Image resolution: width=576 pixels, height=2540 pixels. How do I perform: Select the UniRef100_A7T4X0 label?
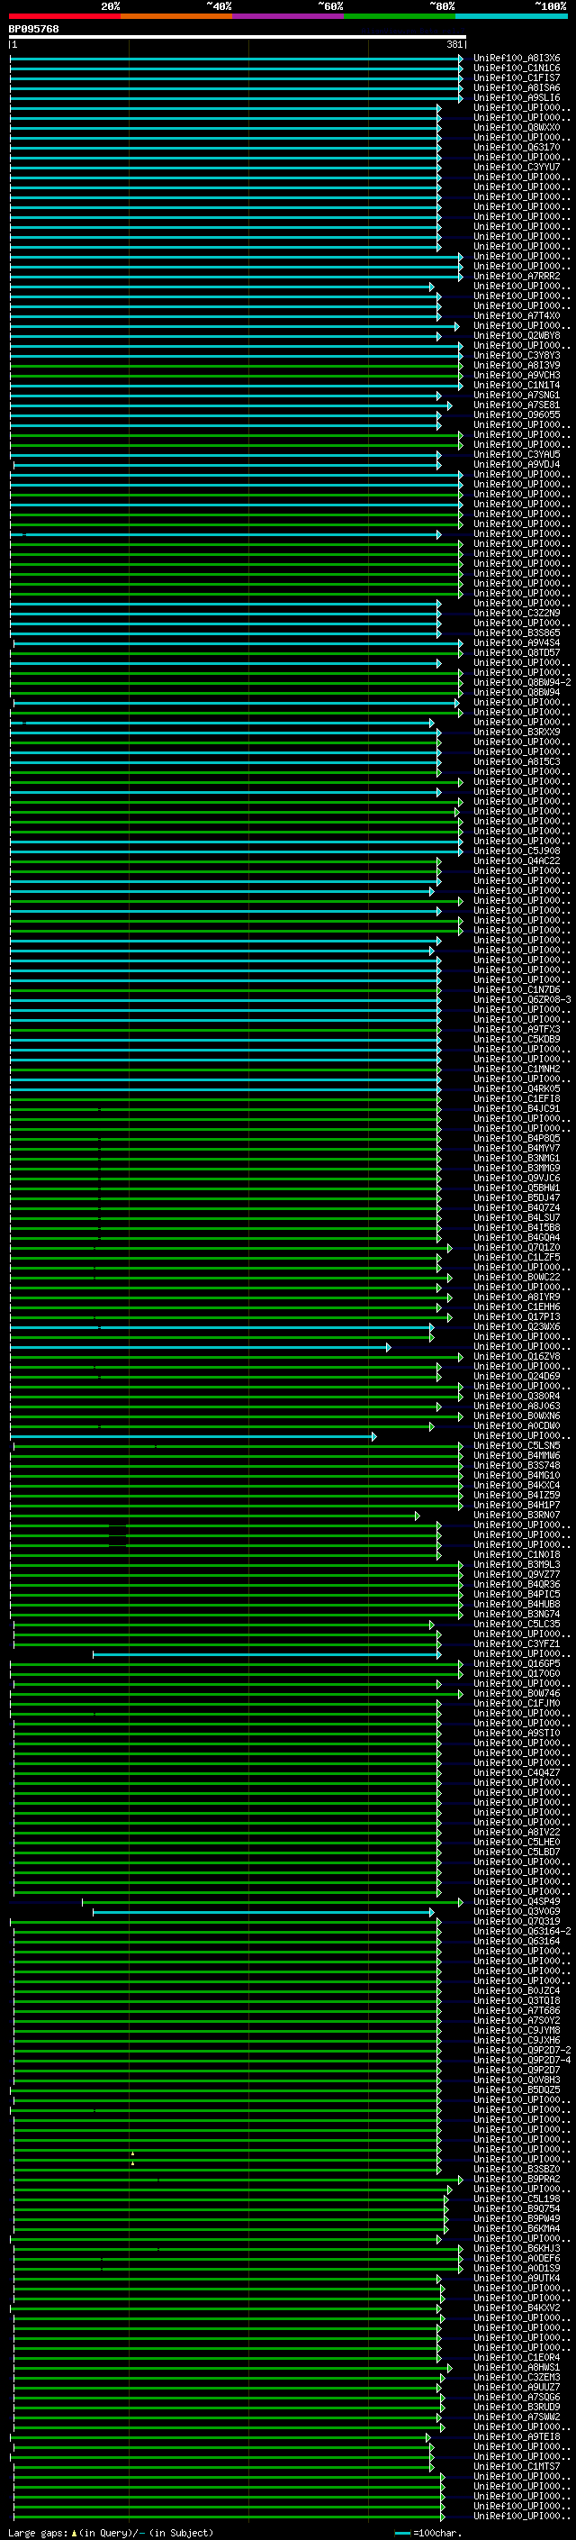[517, 315]
